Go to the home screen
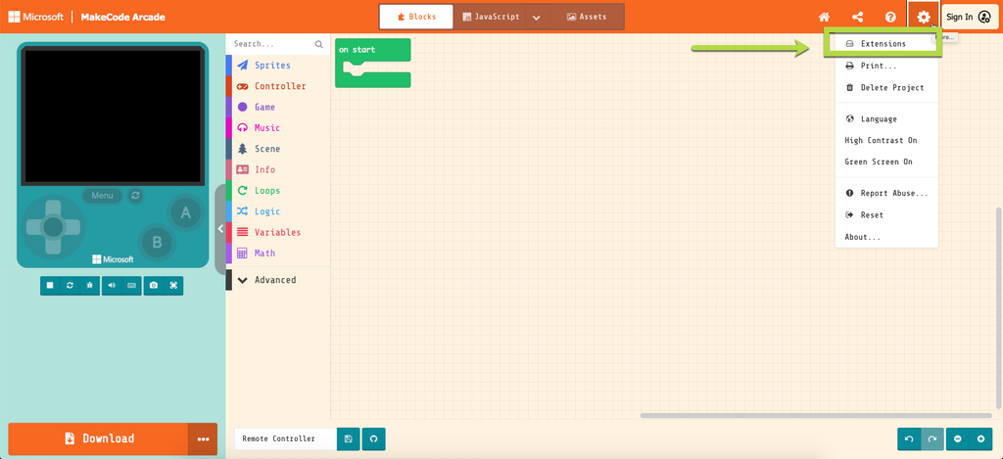Image resolution: width=1003 pixels, height=459 pixels. click(x=824, y=18)
